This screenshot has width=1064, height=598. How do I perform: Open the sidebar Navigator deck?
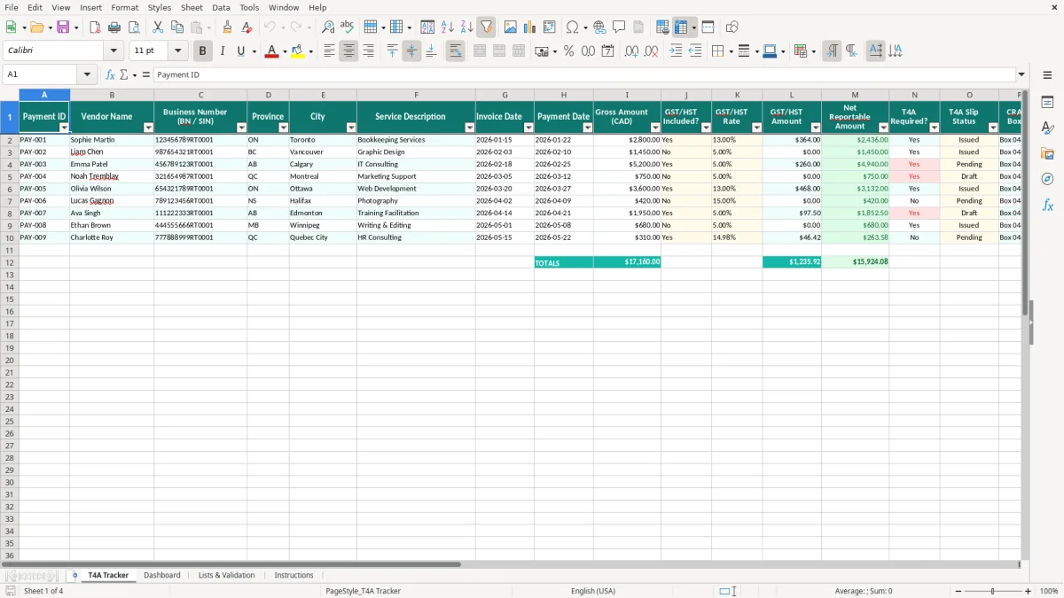(x=1047, y=179)
